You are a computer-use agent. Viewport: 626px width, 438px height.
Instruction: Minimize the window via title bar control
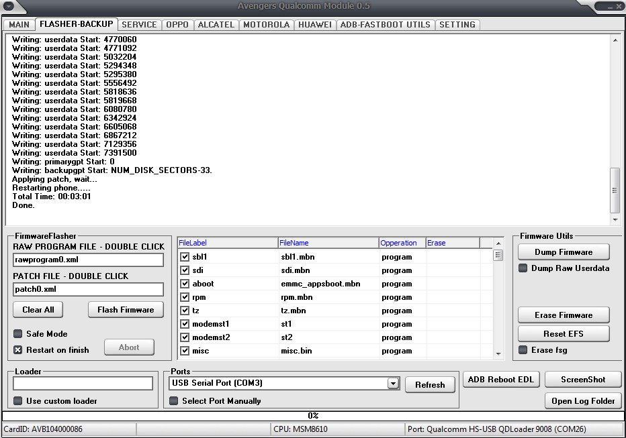tap(610, 7)
